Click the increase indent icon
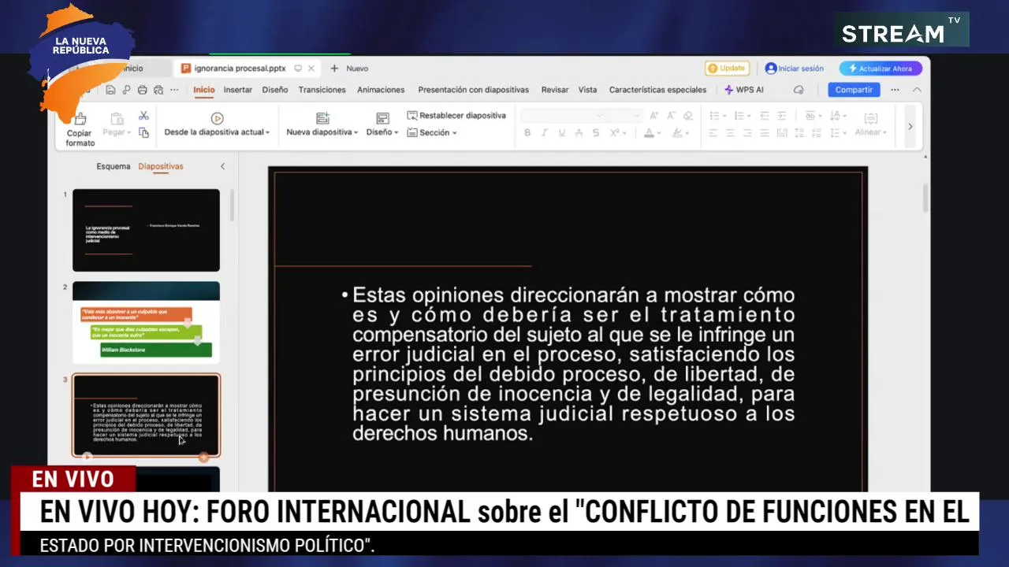Screen dimensions: 1009x567 click(x=782, y=116)
